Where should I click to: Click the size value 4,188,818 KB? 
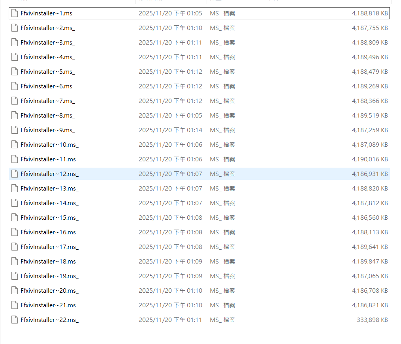[x=370, y=13]
